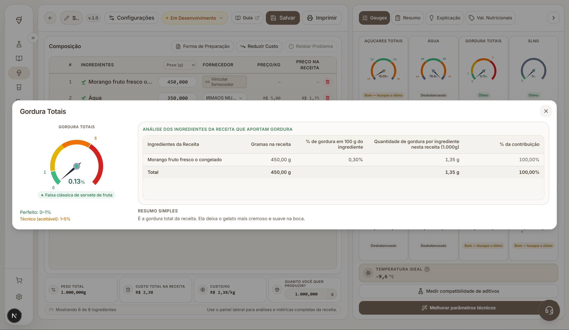Viewport: 569px width, 330px height.
Task: Click the Gordura Totais gauge in modal
Action: tap(77, 162)
